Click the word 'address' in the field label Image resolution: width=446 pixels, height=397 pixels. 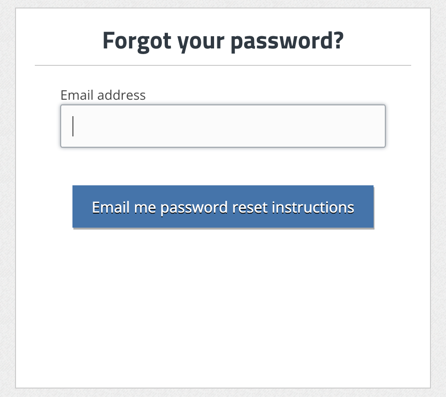click(121, 95)
